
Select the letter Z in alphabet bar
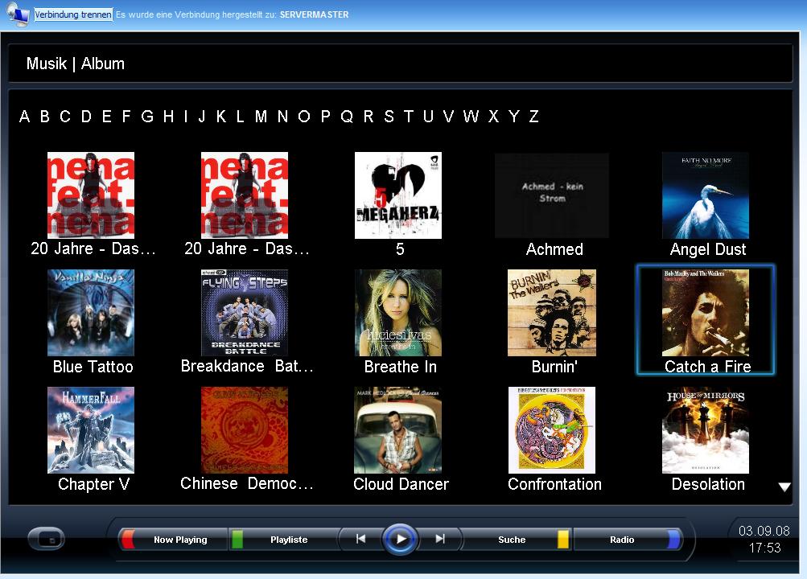coord(533,117)
